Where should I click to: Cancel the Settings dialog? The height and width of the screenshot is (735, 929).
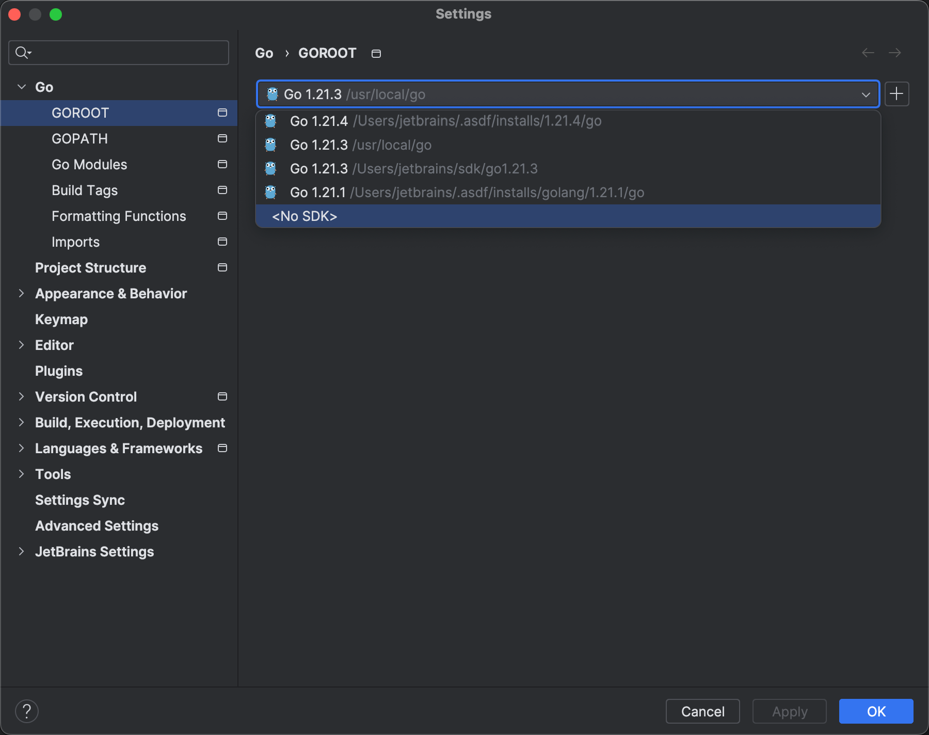point(702,711)
